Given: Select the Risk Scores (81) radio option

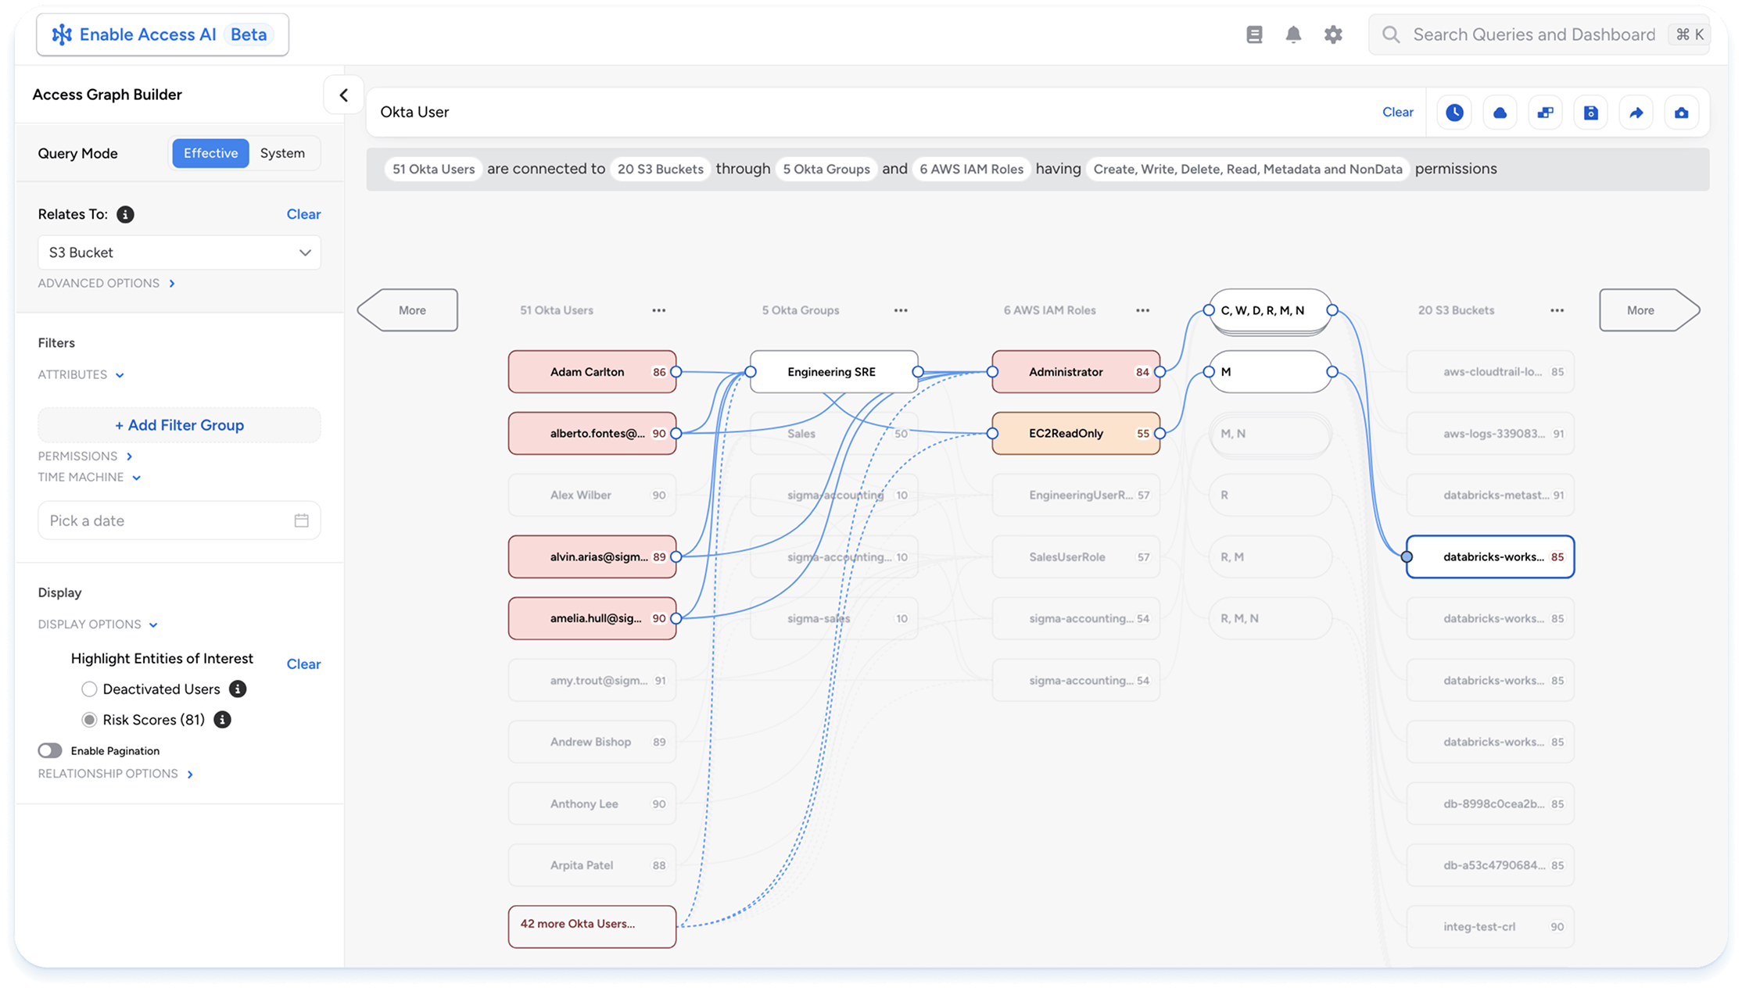Looking at the screenshot, I should pos(89,720).
